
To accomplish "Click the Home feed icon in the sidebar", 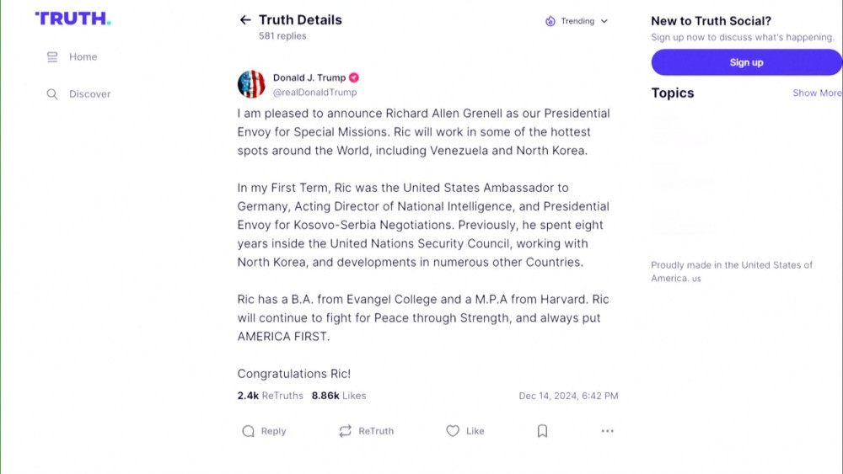I will [52, 57].
